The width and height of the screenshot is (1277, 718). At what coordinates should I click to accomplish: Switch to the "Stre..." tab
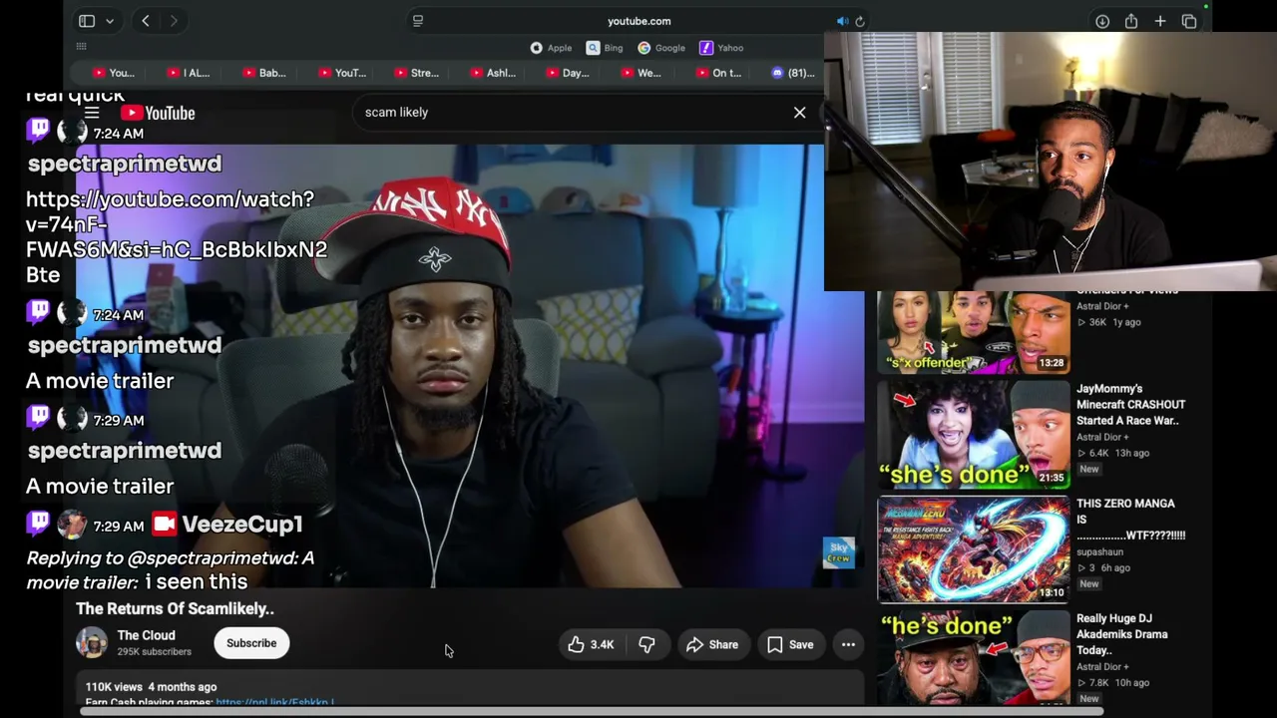tap(416, 73)
